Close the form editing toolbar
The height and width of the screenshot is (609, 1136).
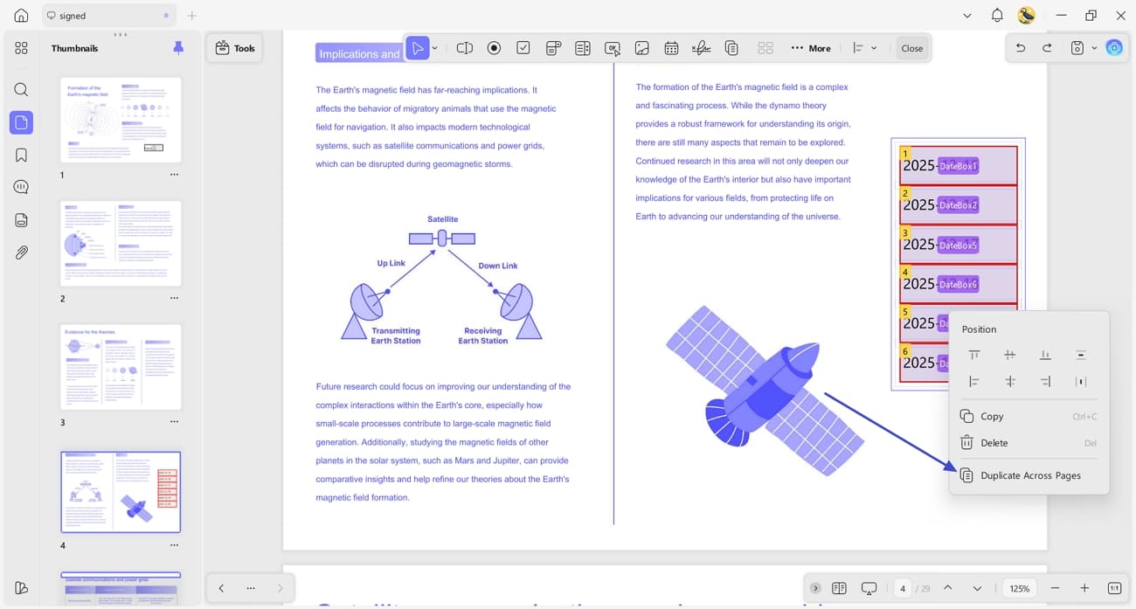pyautogui.click(x=912, y=48)
